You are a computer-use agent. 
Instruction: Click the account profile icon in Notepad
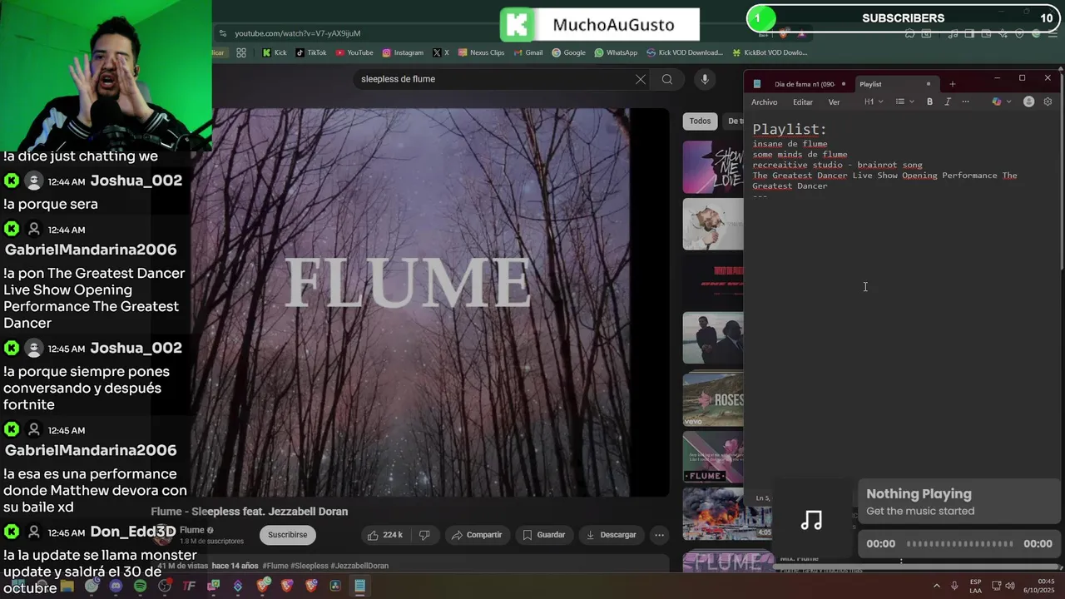point(1028,101)
